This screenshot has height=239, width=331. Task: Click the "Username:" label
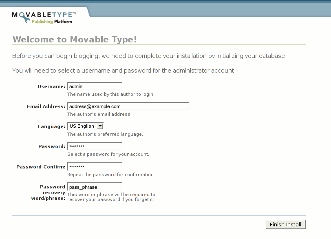pyautogui.click(x=51, y=86)
